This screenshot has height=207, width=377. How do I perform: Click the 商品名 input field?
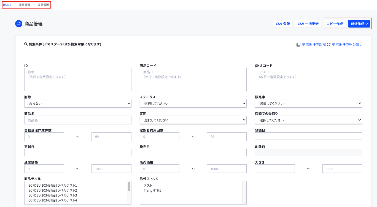tap(78, 120)
